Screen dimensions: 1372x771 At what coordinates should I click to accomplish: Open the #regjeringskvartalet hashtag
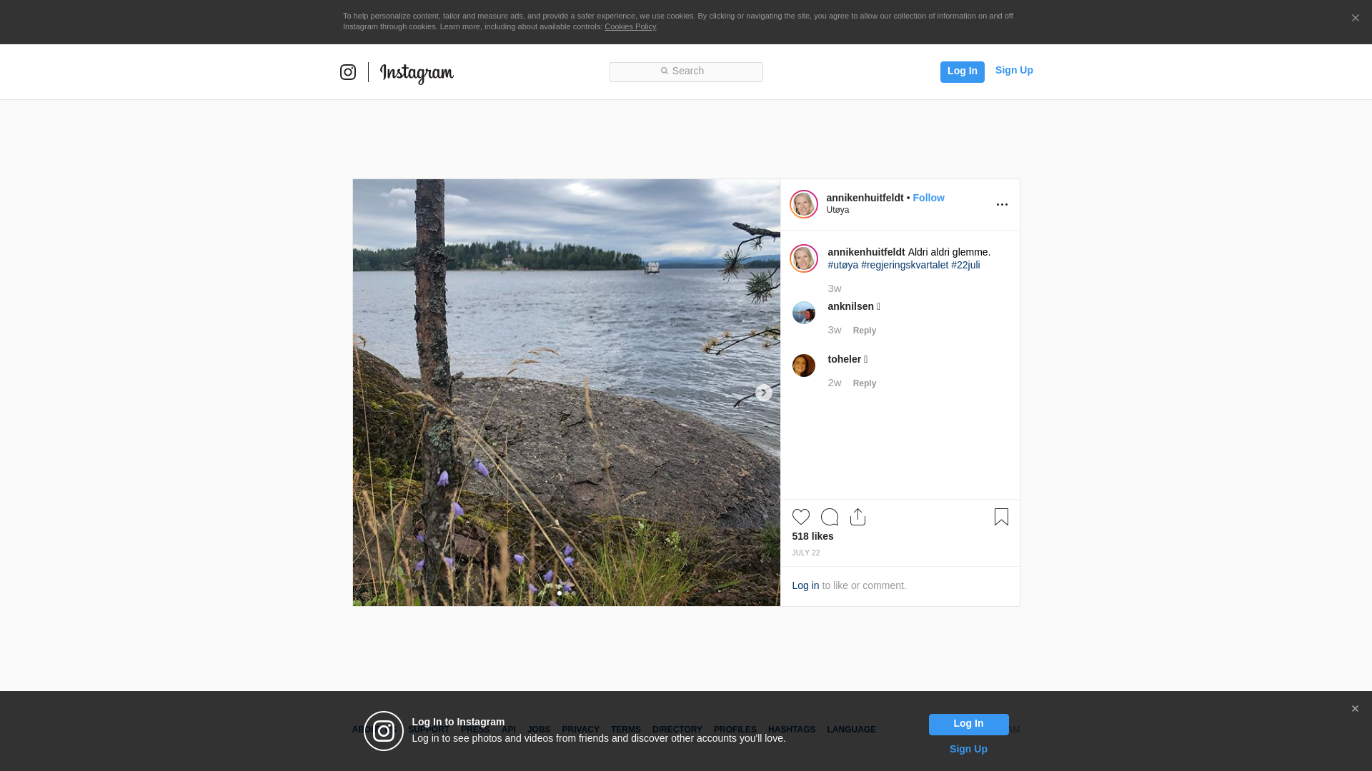(905, 265)
